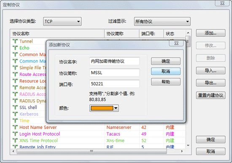Click the icon beside Remote Job Entry
This screenshot has height=163, width=232.
click(15, 147)
